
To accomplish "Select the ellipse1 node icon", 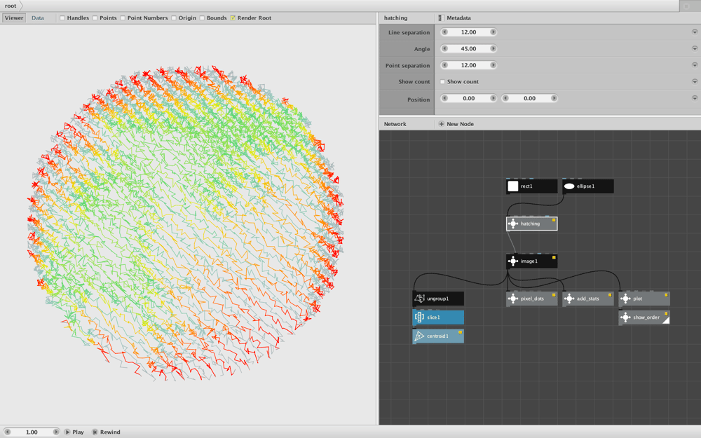I will pos(569,186).
